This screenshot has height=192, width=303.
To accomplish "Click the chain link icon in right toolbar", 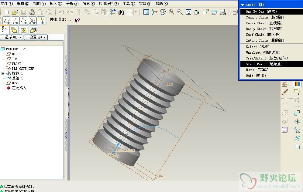I will click(285, 92).
